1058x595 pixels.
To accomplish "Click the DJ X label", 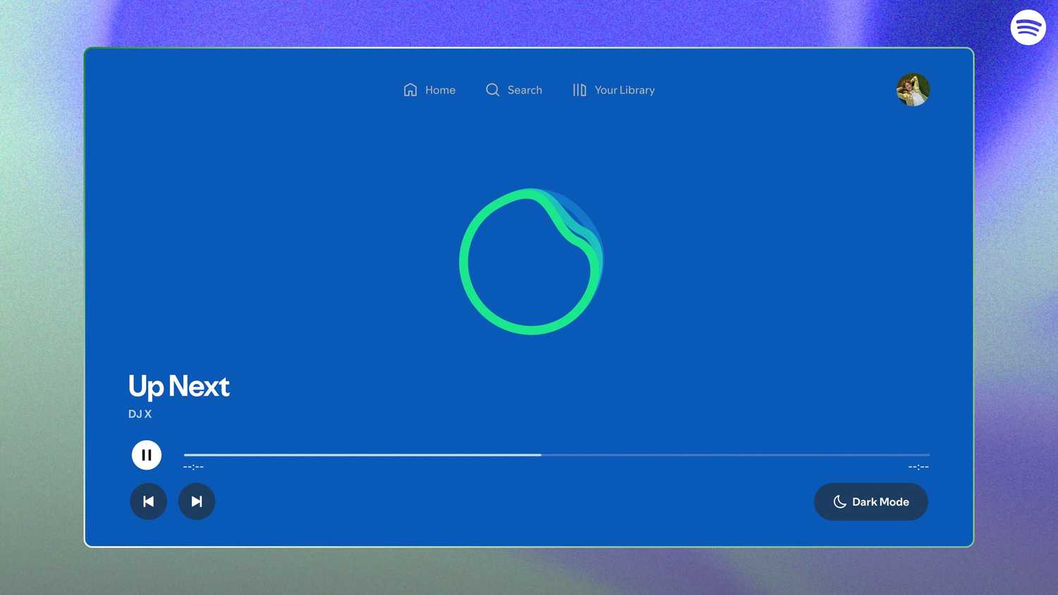I will pyautogui.click(x=140, y=414).
